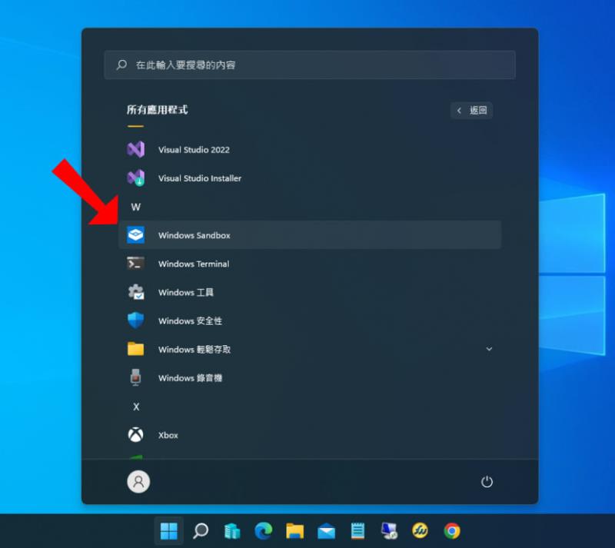The height and width of the screenshot is (548, 615).
Task: Select the Windows Terminal label text
Action: click(194, 264)
